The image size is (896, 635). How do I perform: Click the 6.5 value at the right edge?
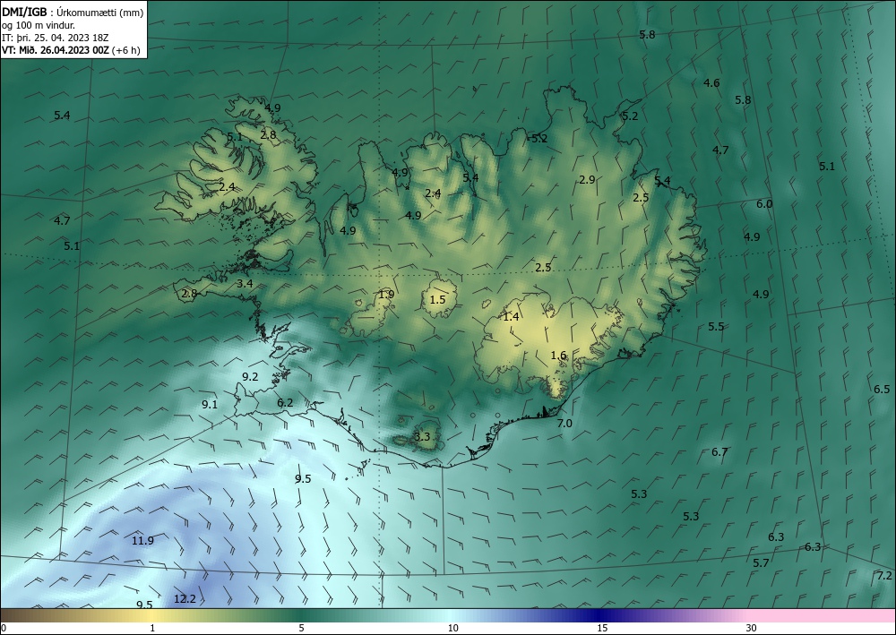(882, 389)
